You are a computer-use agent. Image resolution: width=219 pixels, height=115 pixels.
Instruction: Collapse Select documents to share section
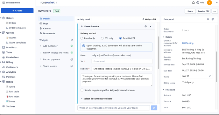point(82,99)
